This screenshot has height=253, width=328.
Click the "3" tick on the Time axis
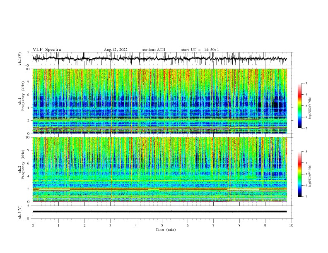coord(110,225)
